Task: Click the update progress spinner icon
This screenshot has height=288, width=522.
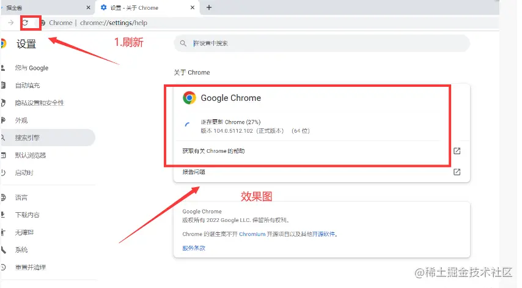Action: 188,125
